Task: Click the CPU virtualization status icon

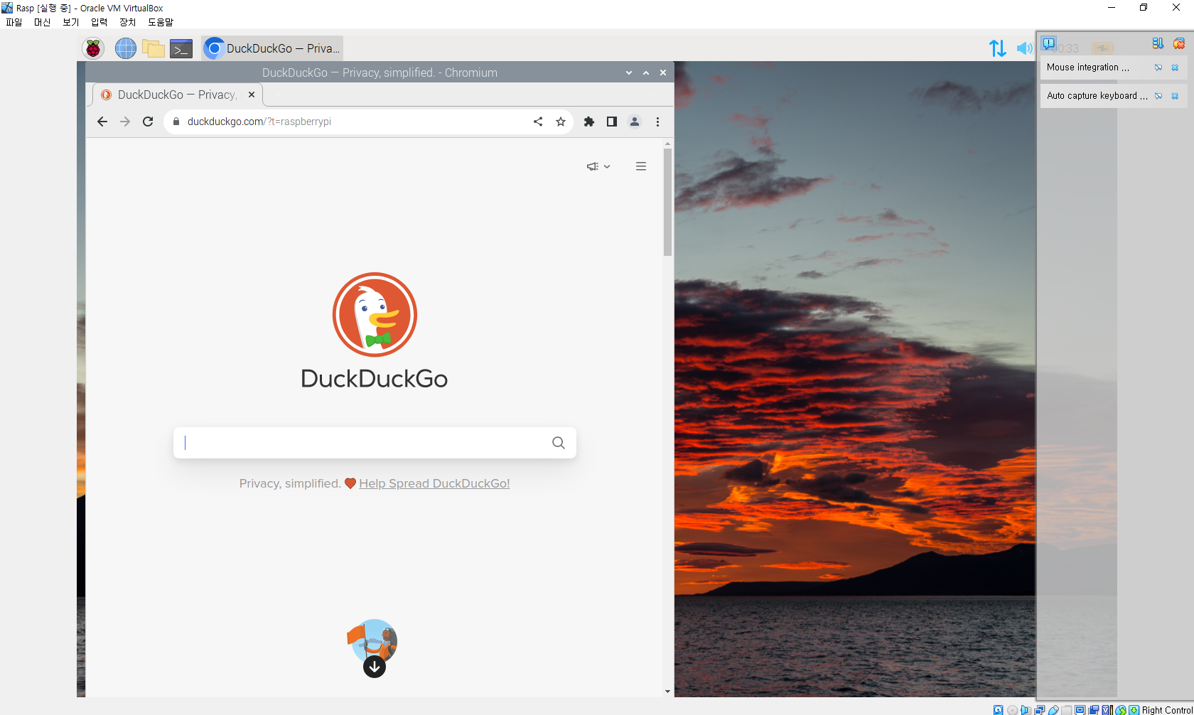Action: coord(1107,710)
